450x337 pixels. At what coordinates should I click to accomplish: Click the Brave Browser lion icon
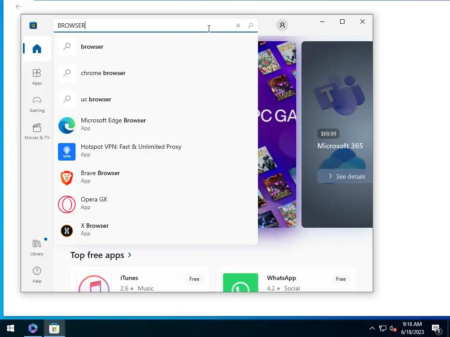point(67,178)
